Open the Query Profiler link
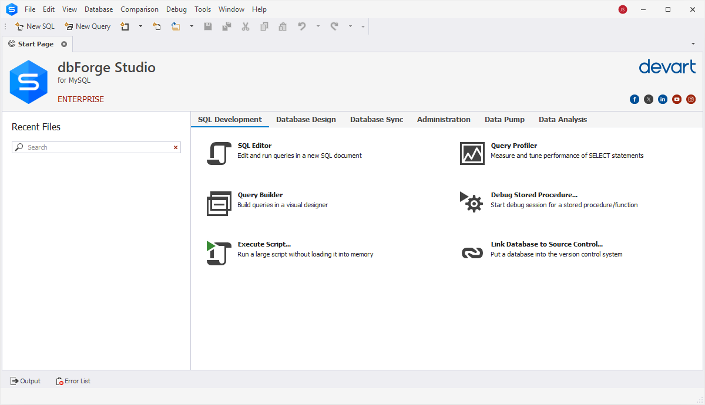 pyautogui.click(x=514, y=146)
